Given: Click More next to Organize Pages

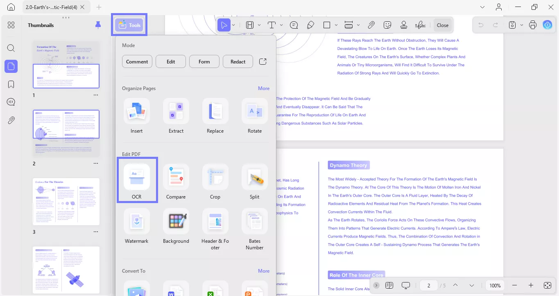Looking at the screenshot, I should pyautogui.click(x=264, y=88).
